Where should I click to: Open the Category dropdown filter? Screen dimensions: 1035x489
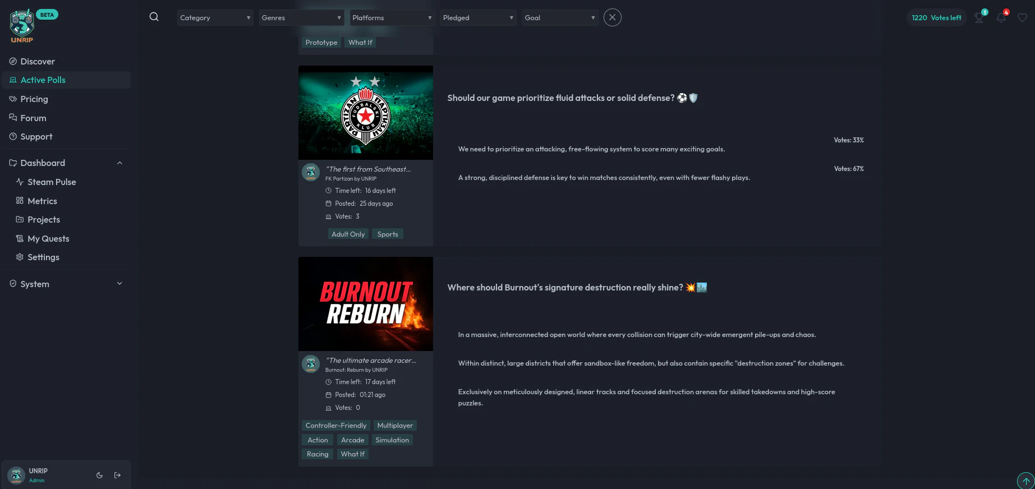(x=215, y=17)
